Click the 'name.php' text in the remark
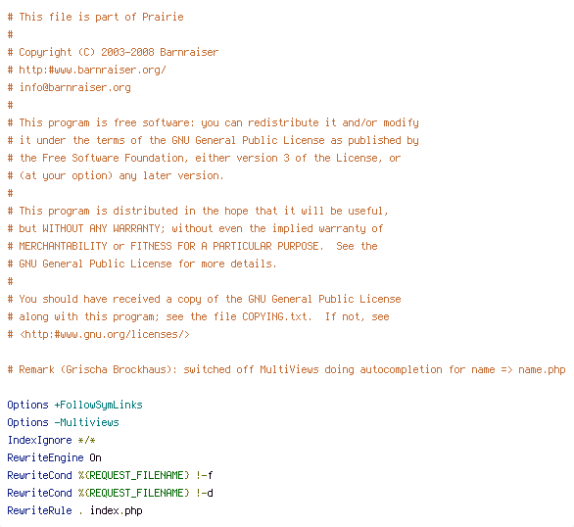Image resolution: width=574 pixels, height=527 pixels. point(542,369)
